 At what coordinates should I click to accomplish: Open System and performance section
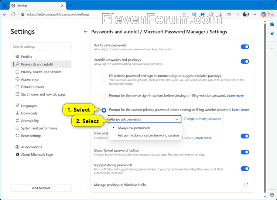41,128
